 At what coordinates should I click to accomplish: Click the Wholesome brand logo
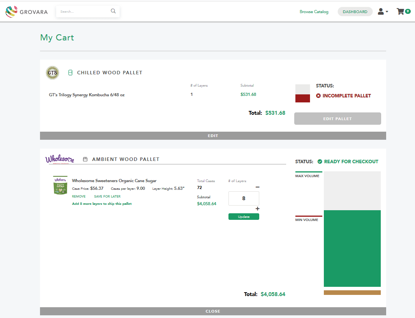(x=60, y=159)
